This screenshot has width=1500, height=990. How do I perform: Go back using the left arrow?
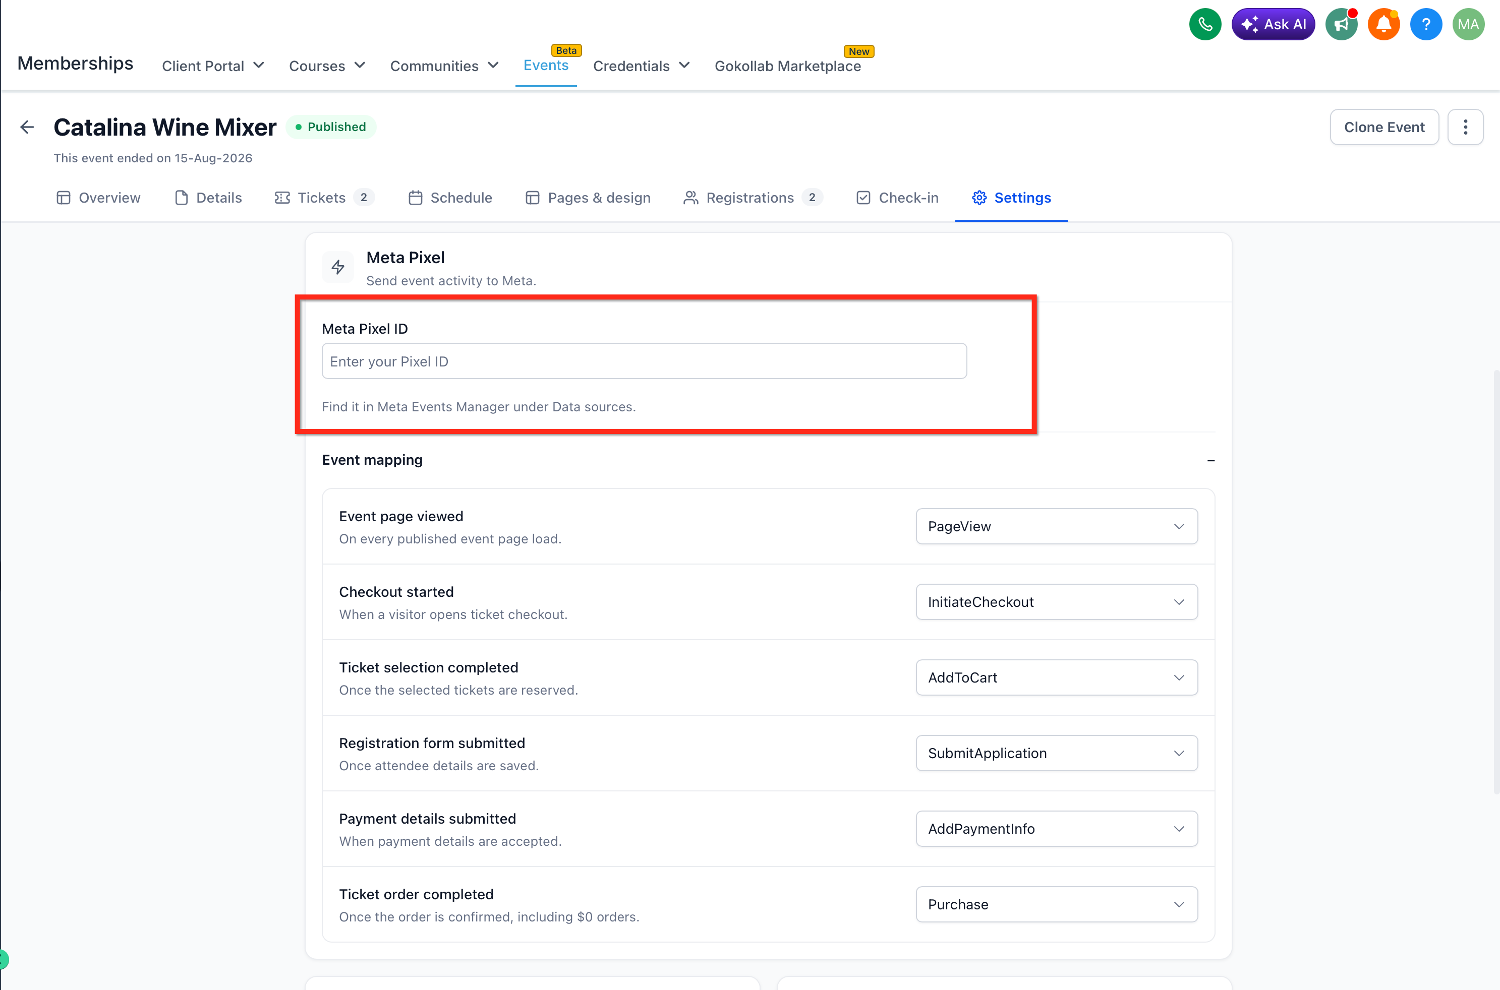pos(27,127)
